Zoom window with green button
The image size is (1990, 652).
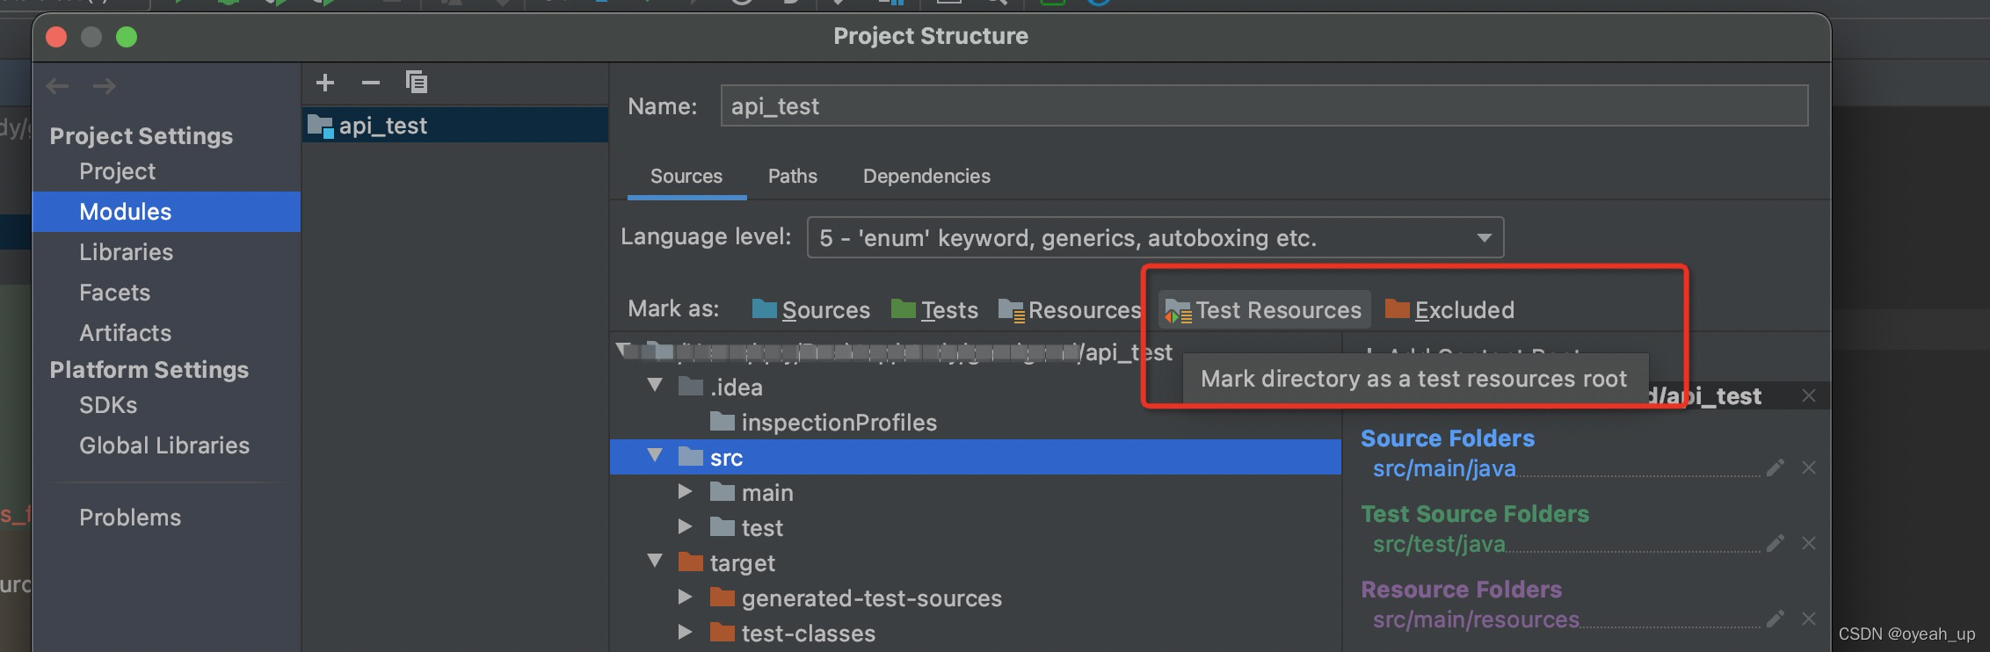point(127,37)
